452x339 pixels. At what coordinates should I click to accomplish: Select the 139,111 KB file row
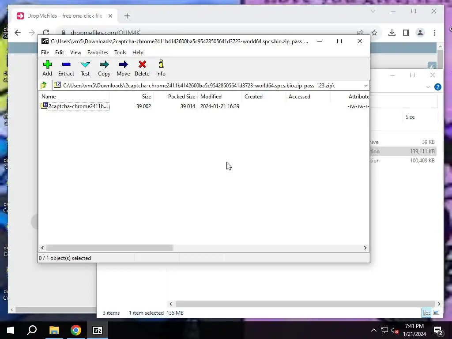point(403,151)
